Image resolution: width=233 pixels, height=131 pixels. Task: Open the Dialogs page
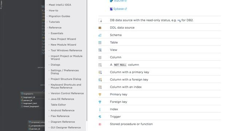point(55,65)
